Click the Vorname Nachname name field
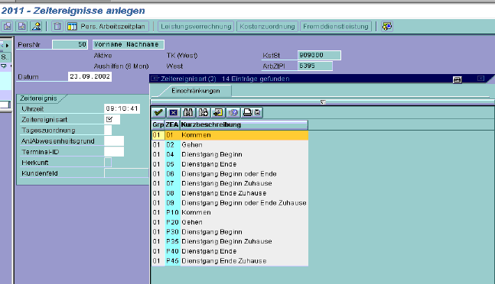The height and width of the screenshot is (284, 495). [129, 45]
